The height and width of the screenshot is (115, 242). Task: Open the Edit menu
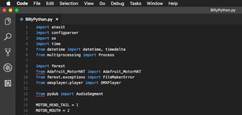point(50,3)
